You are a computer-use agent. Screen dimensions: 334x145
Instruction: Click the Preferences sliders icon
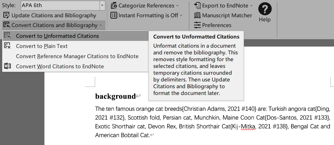[x=197, y=25]
